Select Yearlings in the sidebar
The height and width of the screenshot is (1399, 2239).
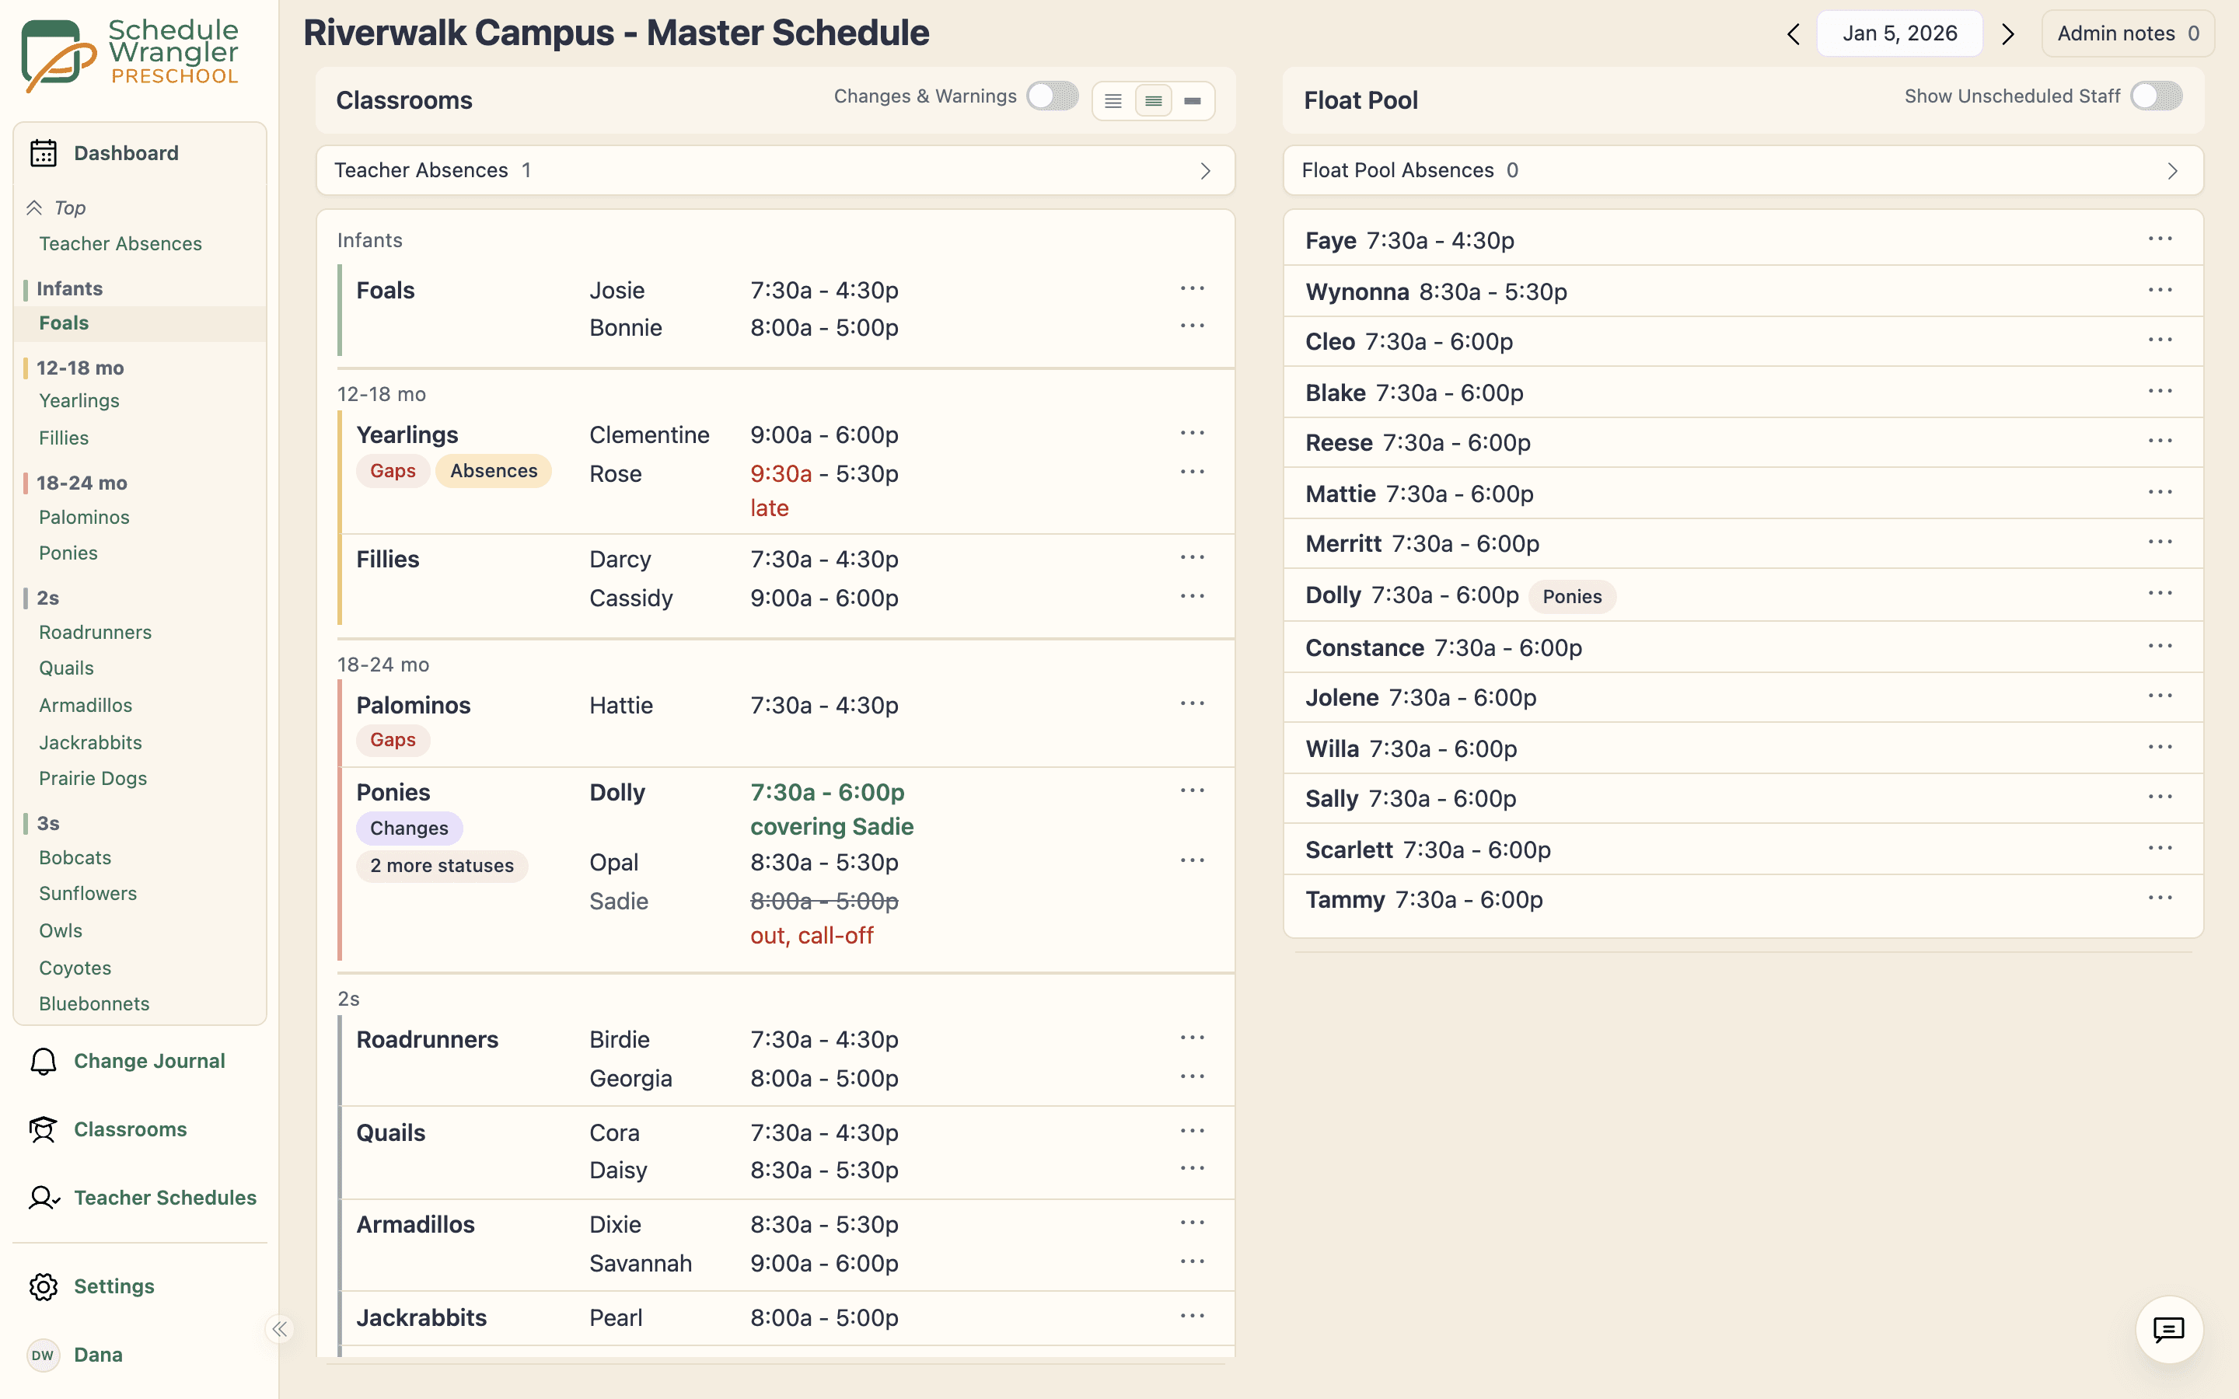(x=79, y=400)
